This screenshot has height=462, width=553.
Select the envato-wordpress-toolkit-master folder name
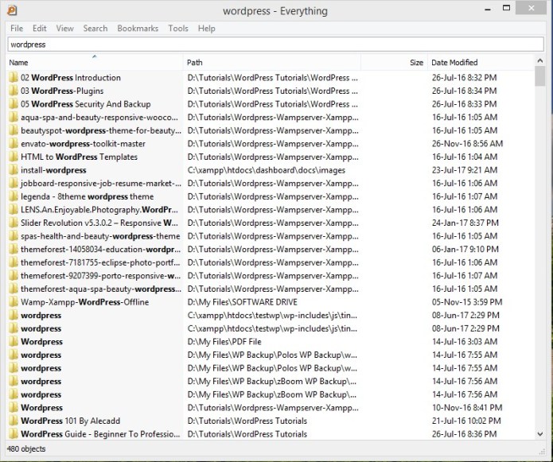point(83,144)
